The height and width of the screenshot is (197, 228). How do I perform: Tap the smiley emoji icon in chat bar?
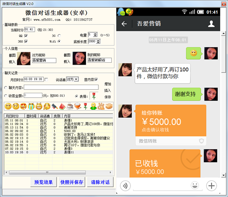pos(195,185)
